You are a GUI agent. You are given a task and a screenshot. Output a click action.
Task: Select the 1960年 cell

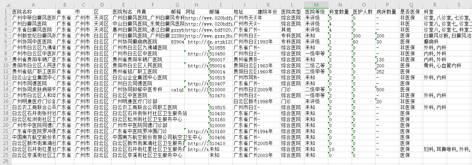pos(268,71)
